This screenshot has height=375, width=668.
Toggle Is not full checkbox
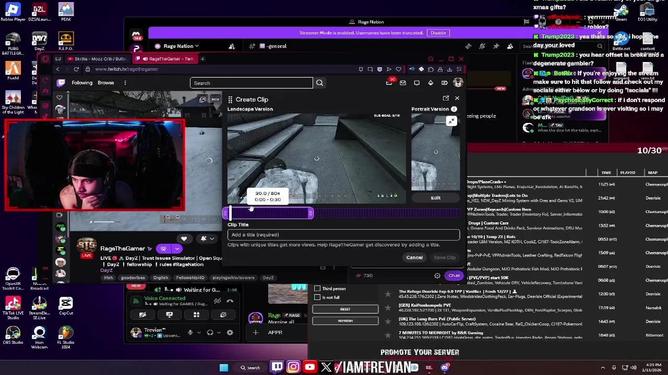click(x=317, y=297)
